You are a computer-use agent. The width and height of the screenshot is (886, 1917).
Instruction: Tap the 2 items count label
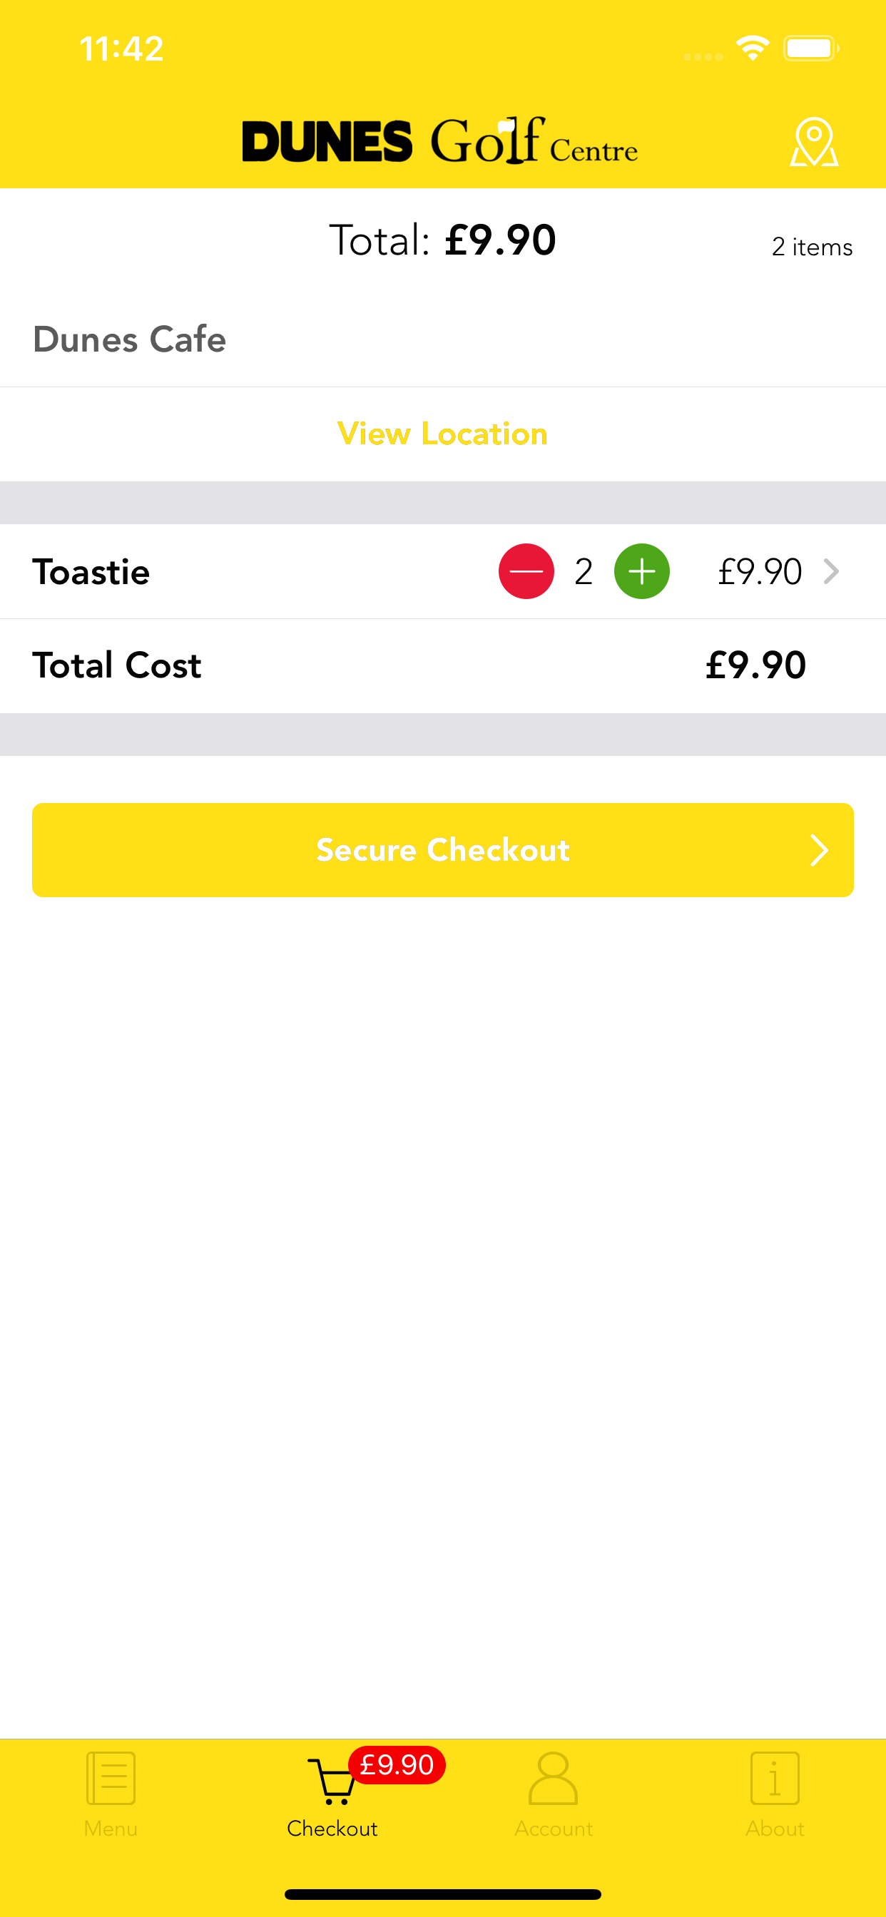pyautogui.click(x=813, y=247)
